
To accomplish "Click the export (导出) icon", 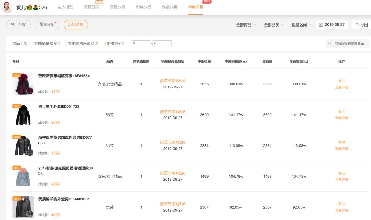I will coord(357,24).
